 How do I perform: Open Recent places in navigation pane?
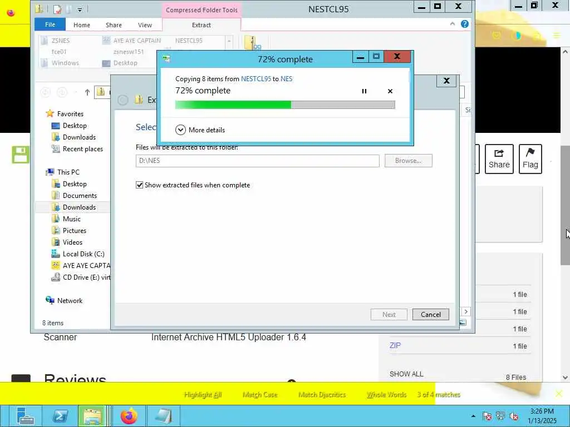point(82,149)
